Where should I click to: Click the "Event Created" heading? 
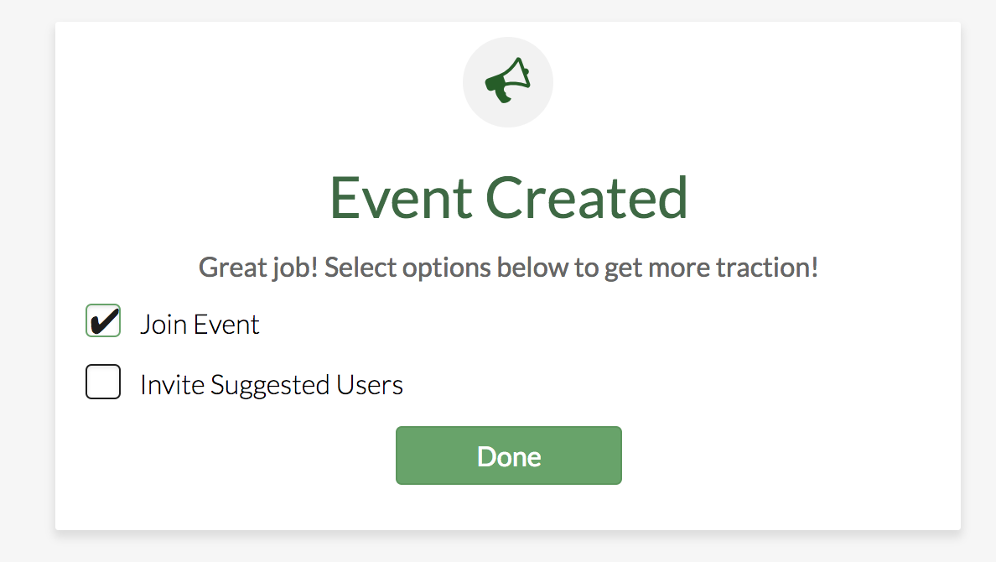[x=508, y=198]
